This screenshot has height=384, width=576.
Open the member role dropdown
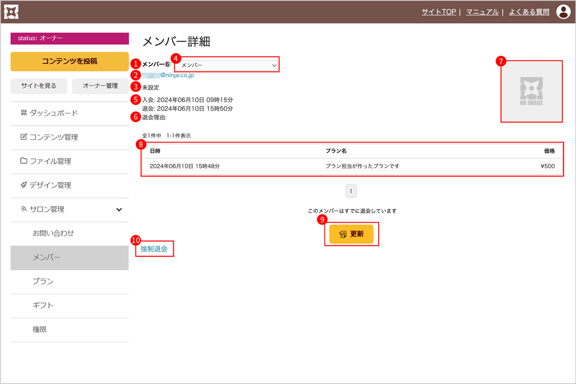227,65
